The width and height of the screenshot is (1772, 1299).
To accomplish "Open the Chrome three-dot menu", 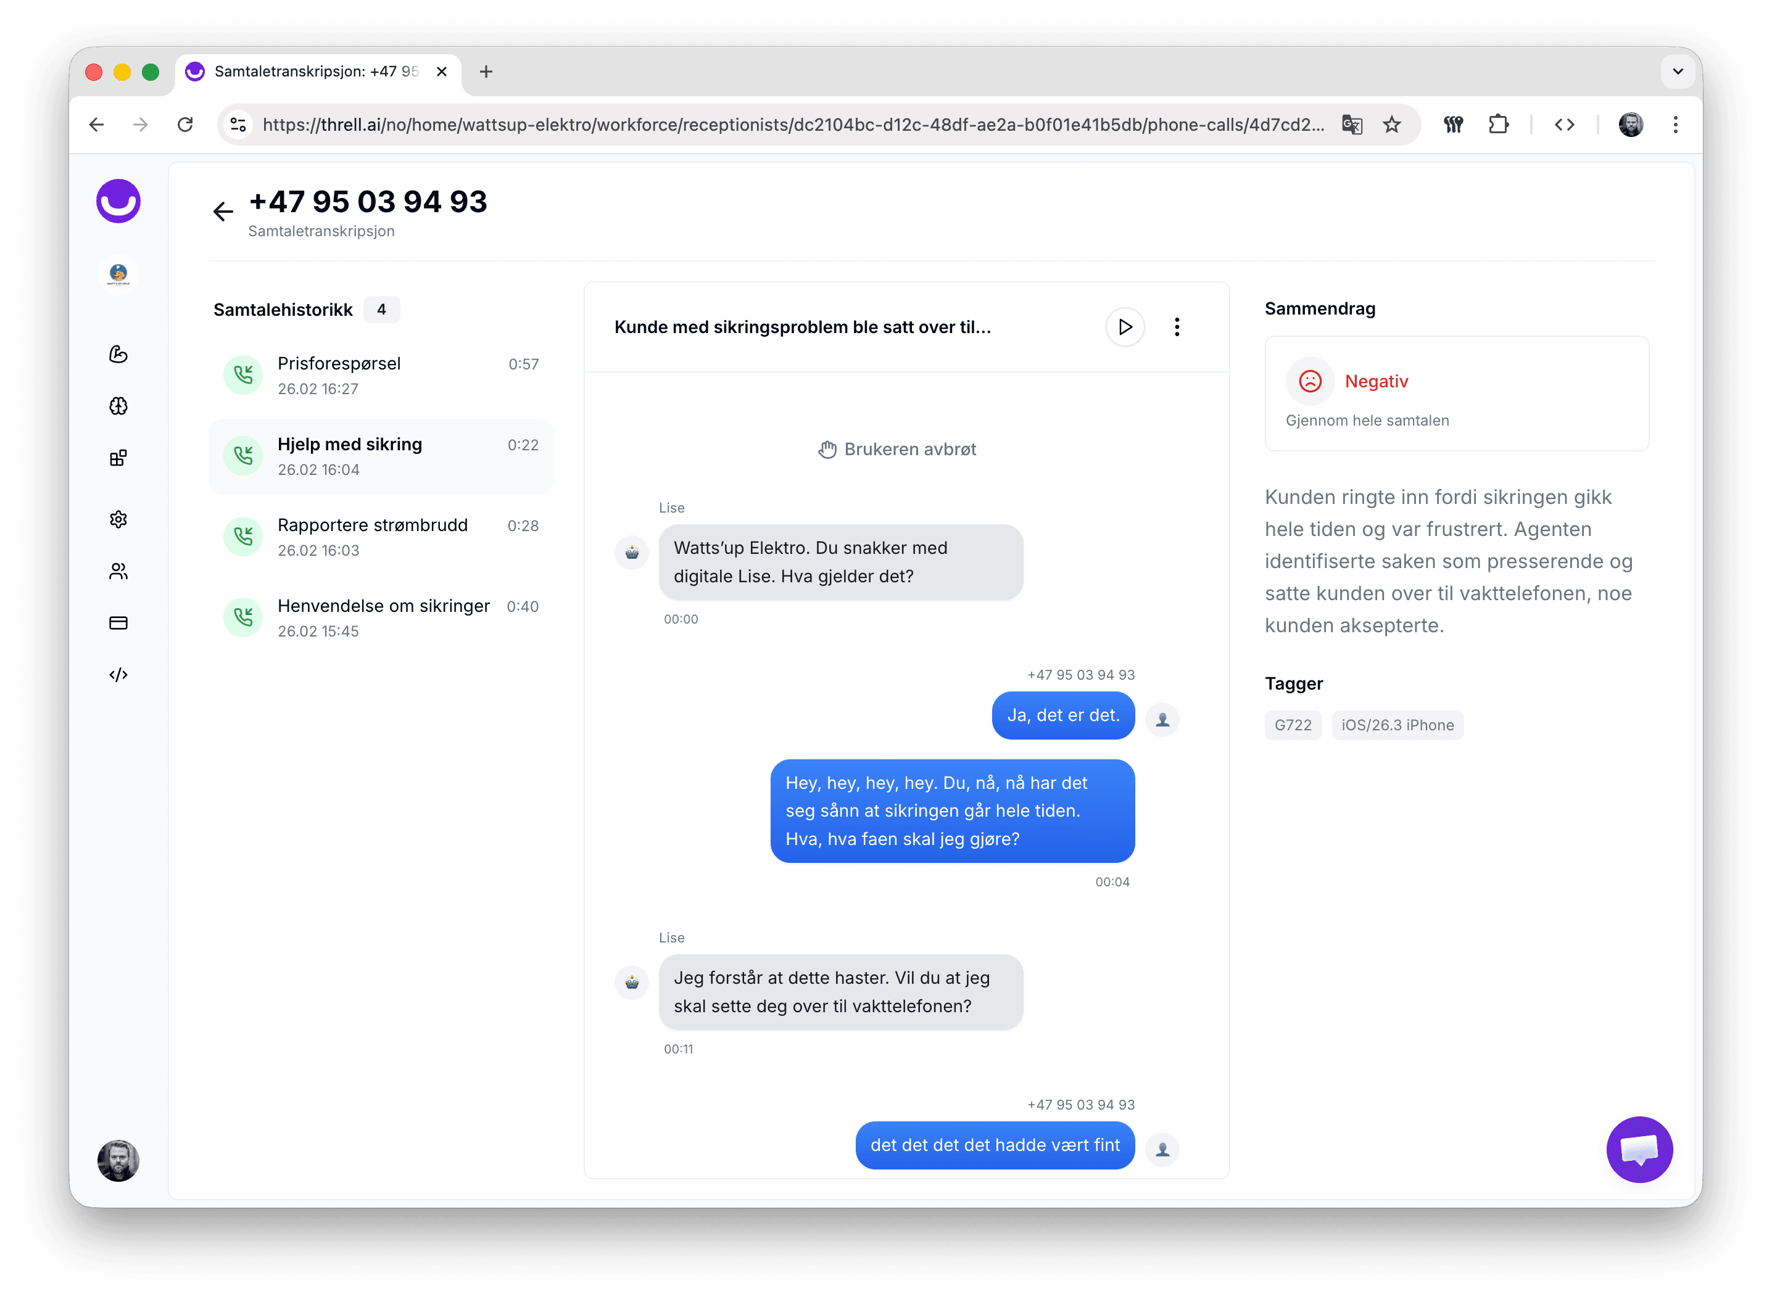I will (1675, 124).
